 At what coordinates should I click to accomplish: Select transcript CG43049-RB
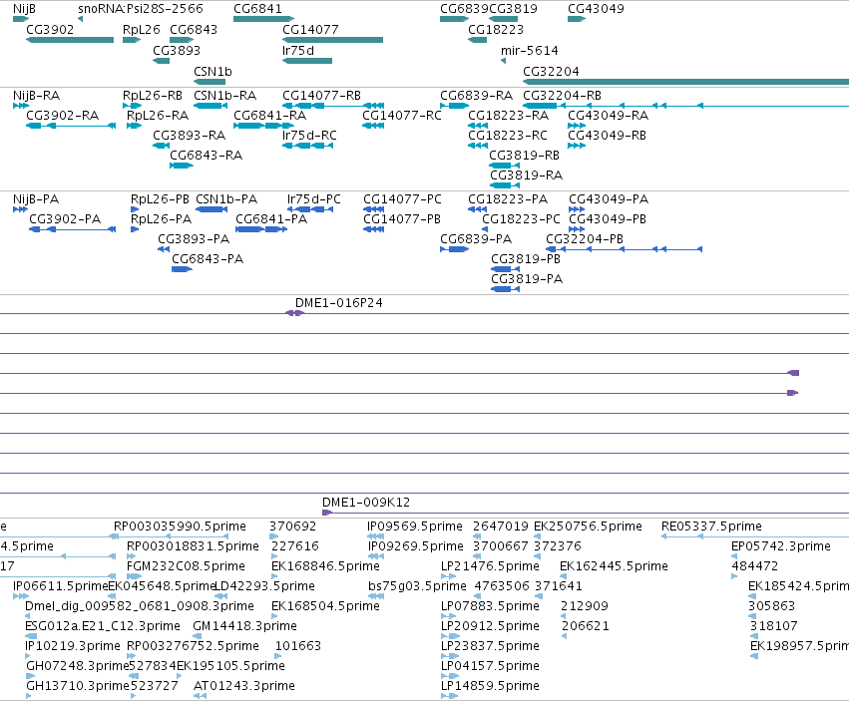(577, 146)
